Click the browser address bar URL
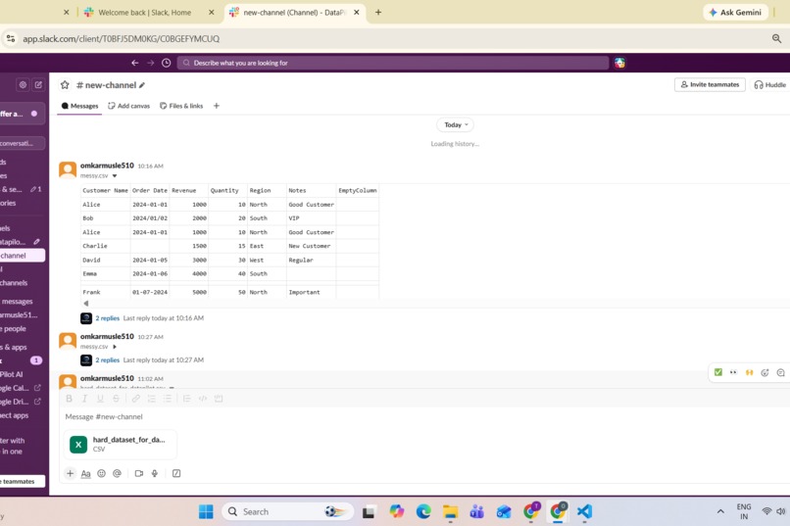 121,39
